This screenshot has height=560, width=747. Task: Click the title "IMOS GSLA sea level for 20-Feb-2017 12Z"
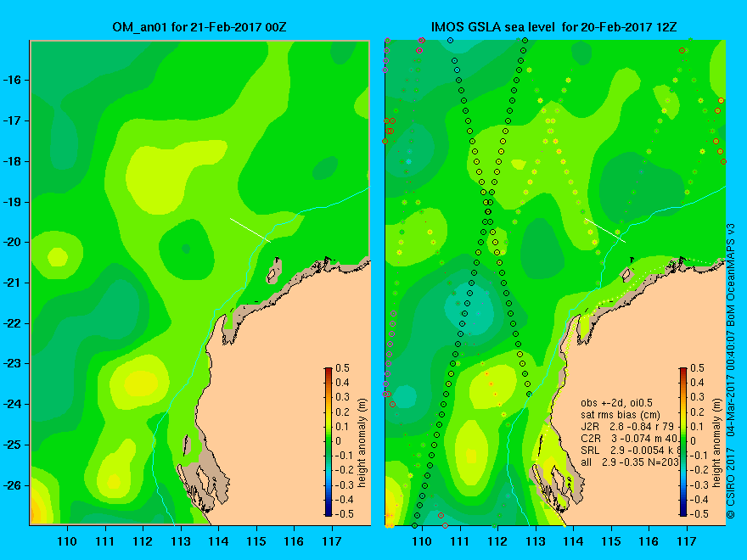click(x=553, y=27)
